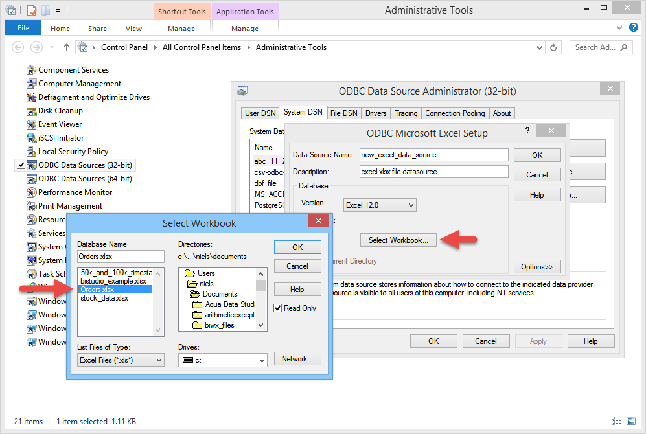The width and height of the screenshot is (646, 434).
Task: Click Cancel in ODBC Data Source Administrator
Action: click(486, 341)
